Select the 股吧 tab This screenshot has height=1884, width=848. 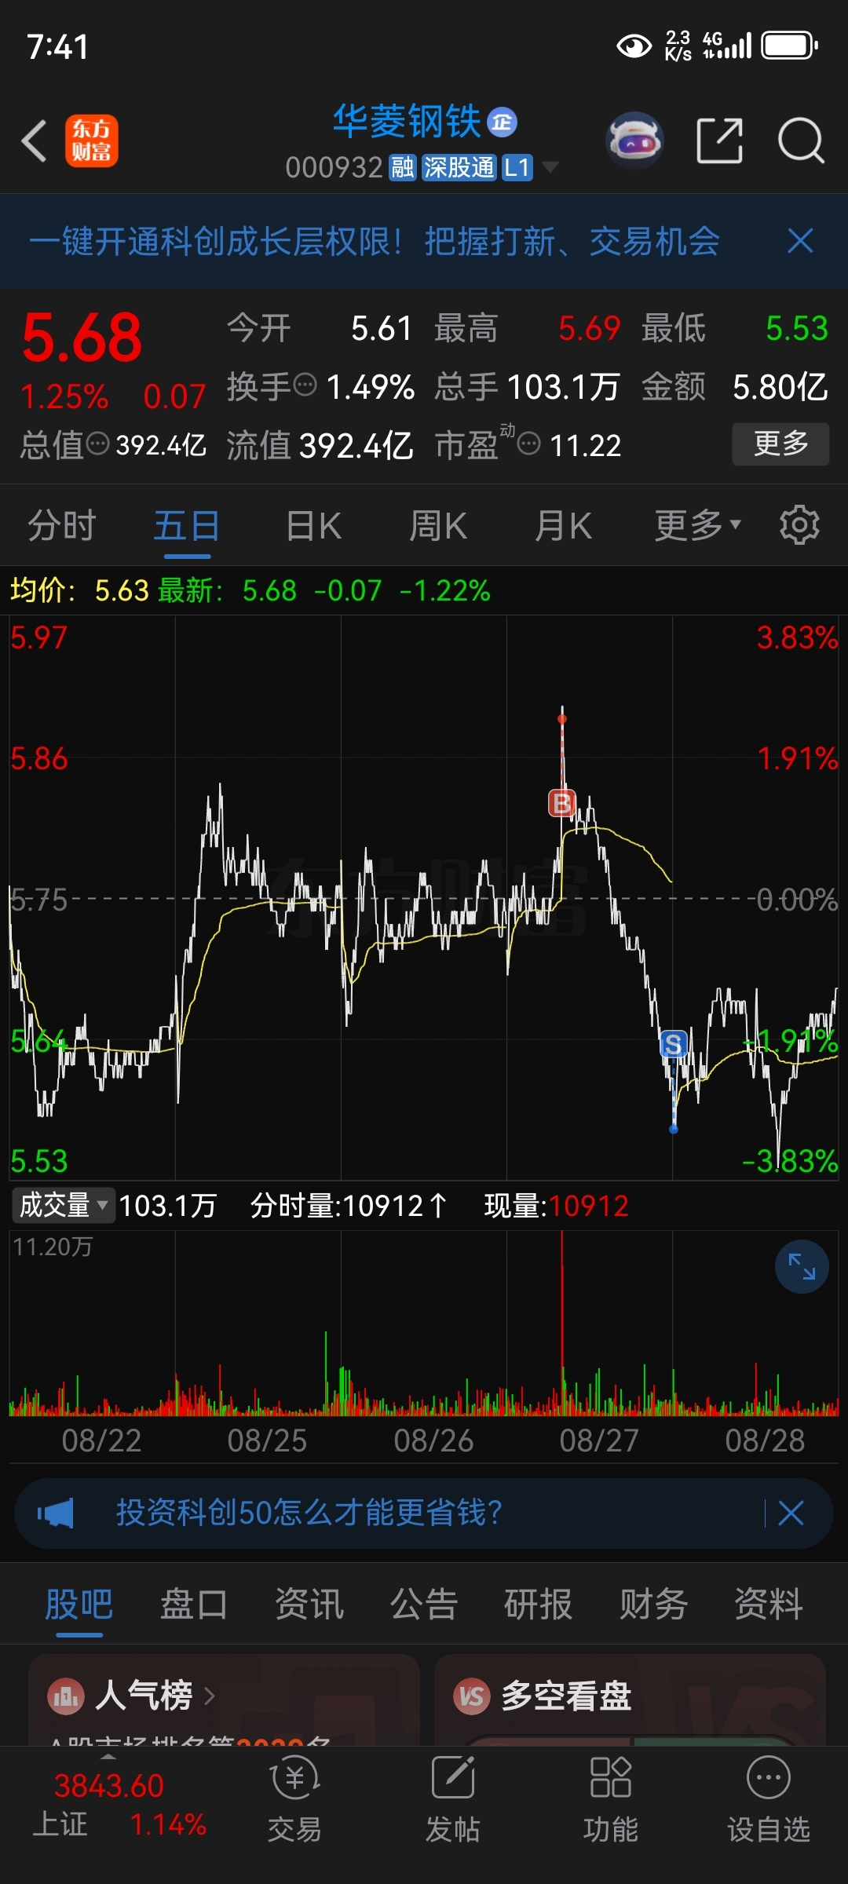coord(79,1604)
